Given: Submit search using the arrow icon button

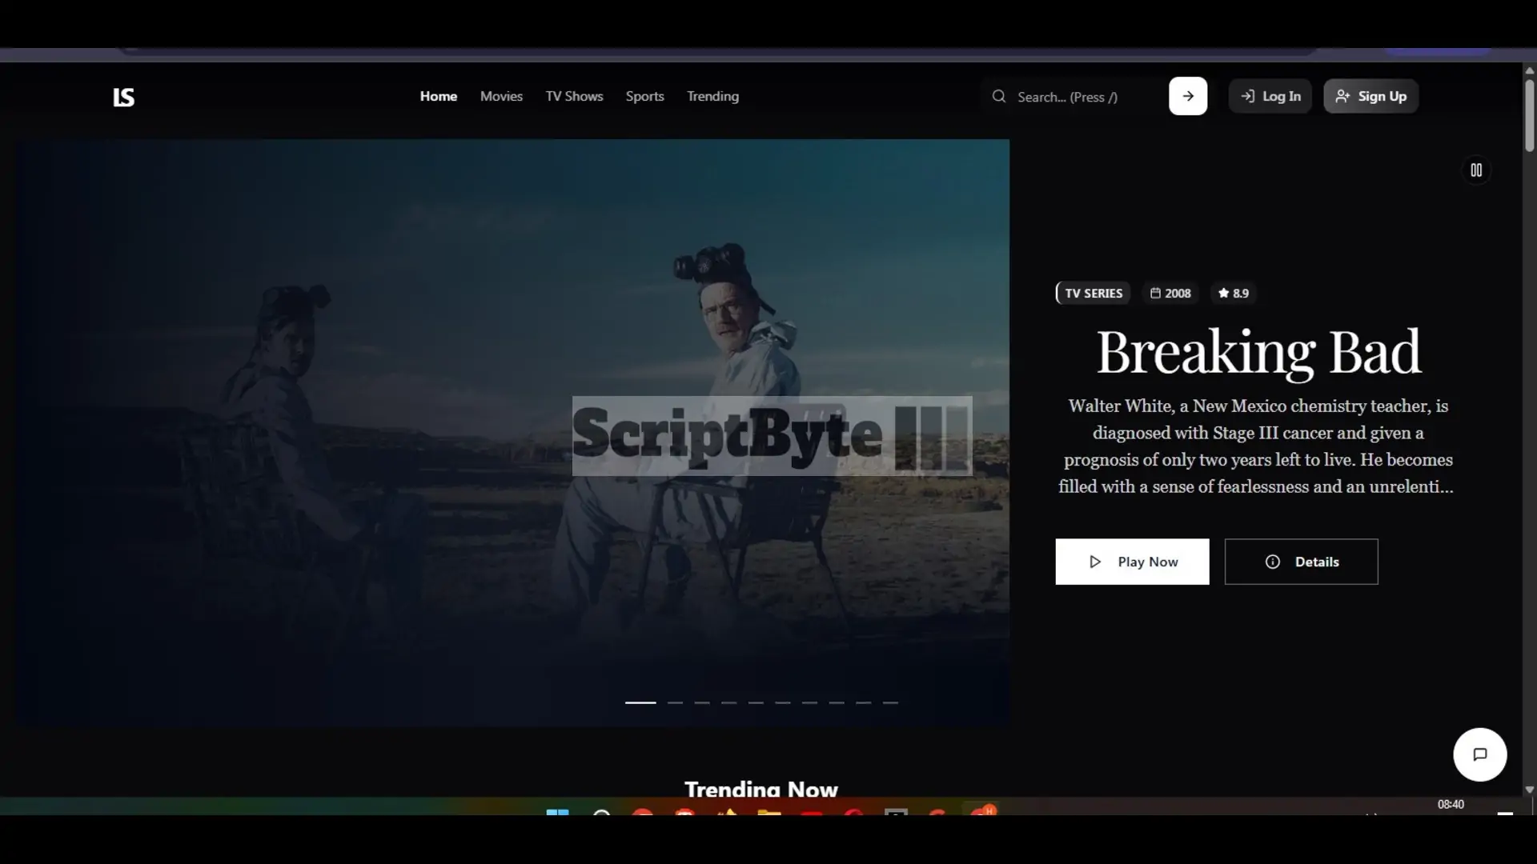Looking at the screenshot, I should tap(1187, 96).
